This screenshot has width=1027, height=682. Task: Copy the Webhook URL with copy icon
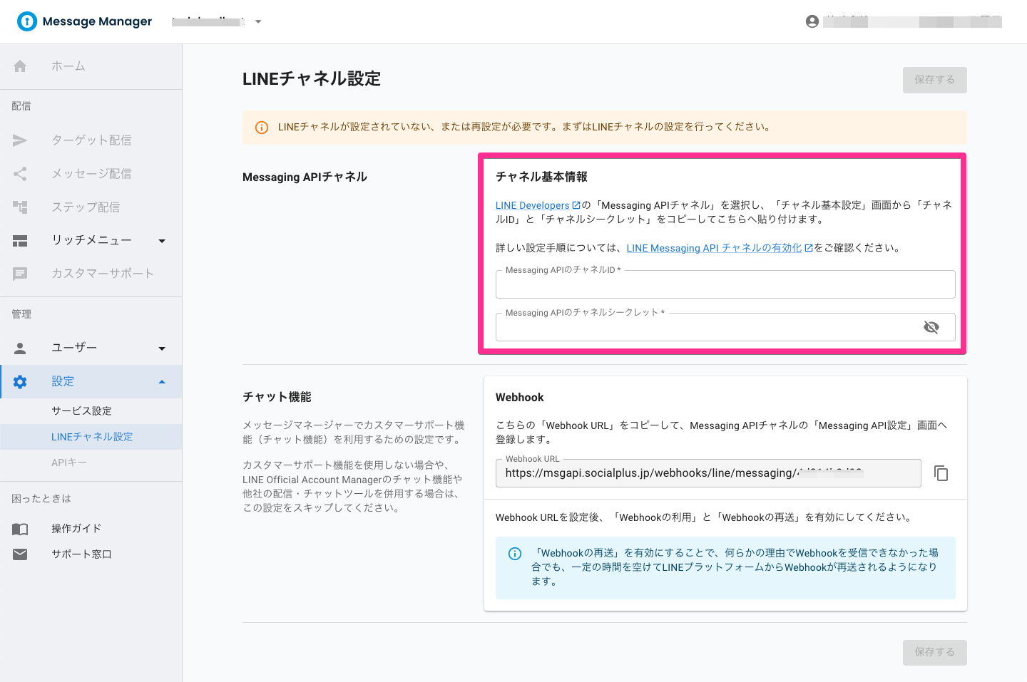point(941,473)
